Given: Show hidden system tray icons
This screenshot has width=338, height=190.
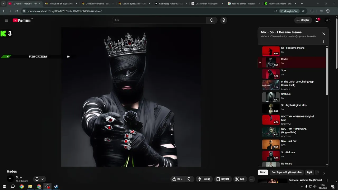Looking at the screenshot, I should click(302, 187).
